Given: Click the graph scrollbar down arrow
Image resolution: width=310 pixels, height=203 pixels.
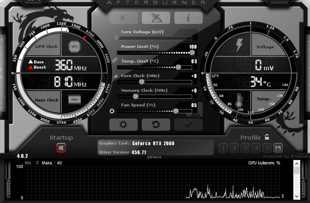Looking at the screenshot, I should [x=297, y=196].
